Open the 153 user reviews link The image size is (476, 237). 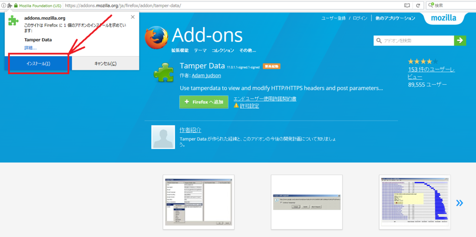point(431,73)
